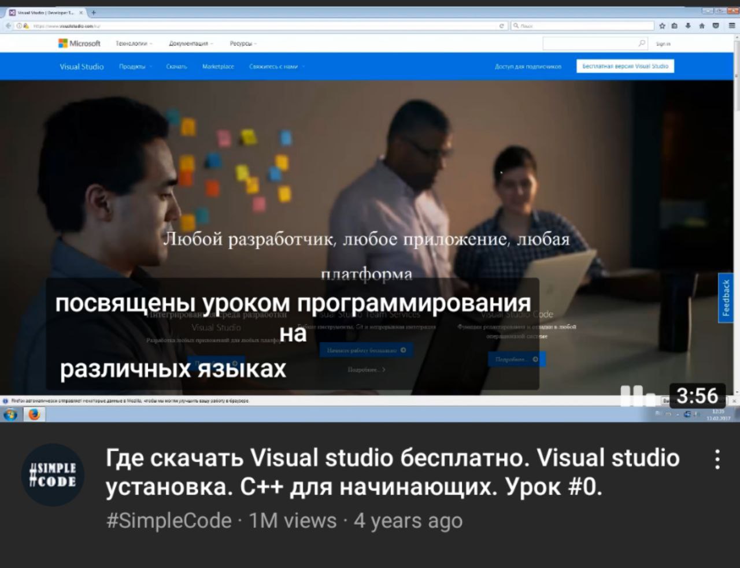
Task: Open the Marketplace menu item
Action: click(x=218, y=66)
